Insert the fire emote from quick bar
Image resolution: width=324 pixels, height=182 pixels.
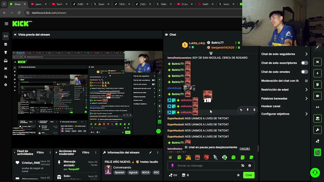pos(188,157)
